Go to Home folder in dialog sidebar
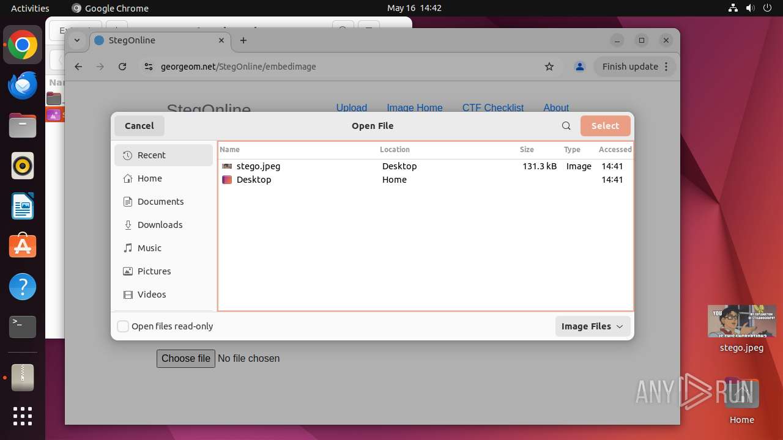 coord(164,178)
